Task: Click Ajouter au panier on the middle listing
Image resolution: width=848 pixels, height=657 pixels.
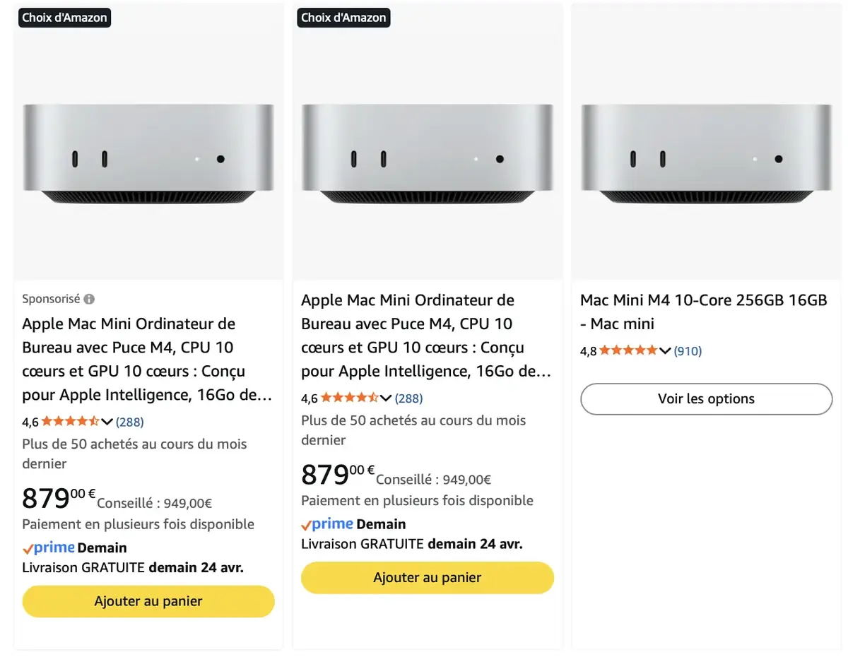Action: pos(427,577)
